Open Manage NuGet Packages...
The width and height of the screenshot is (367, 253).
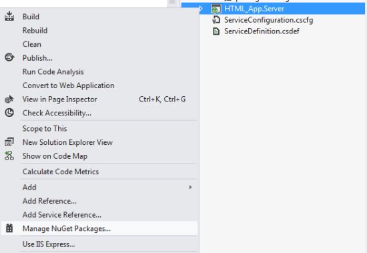coord(99,228)
